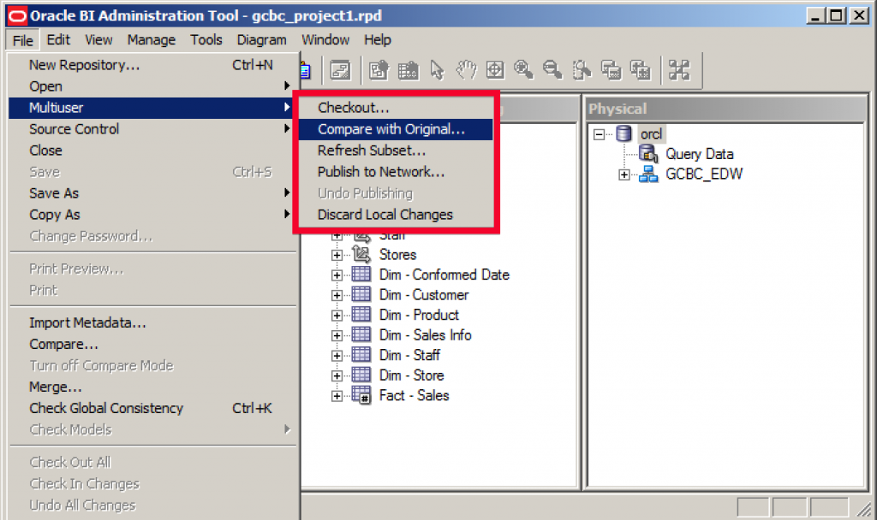Expand the Dim - Store node
Screen dimensions: 877x520
click(337, 376)
